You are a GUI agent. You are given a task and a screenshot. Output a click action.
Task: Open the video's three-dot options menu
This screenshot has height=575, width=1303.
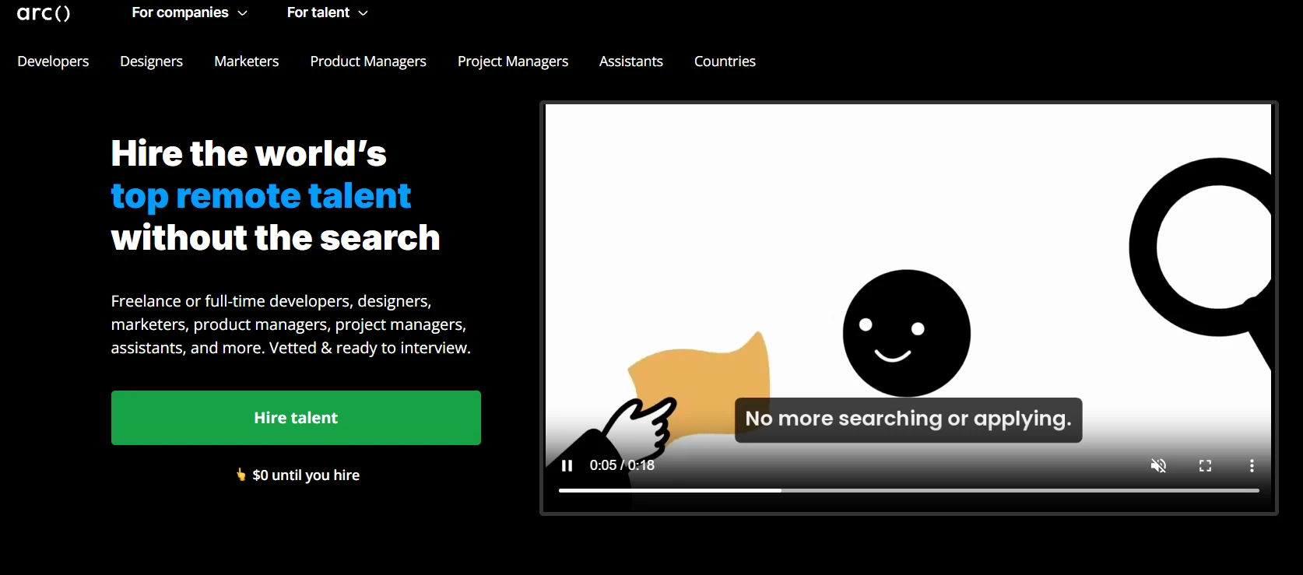coord(1252,465)
